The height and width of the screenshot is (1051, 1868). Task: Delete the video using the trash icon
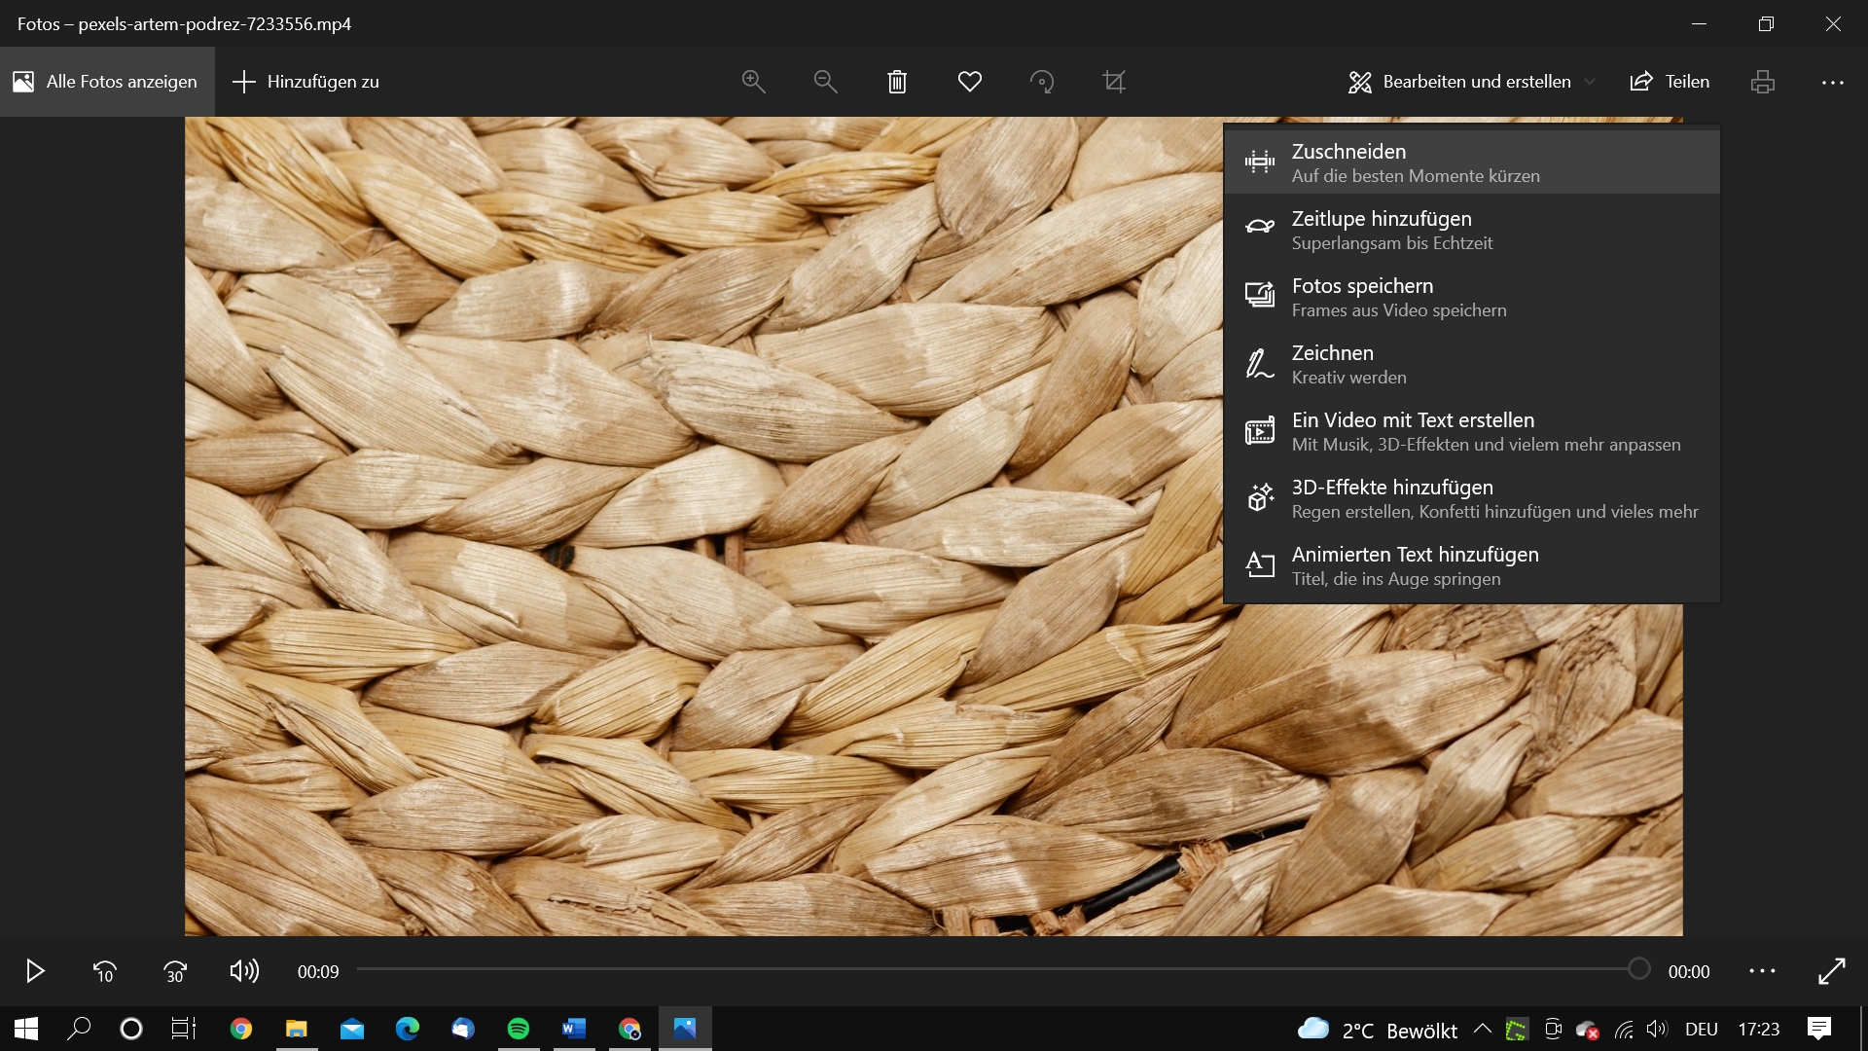click(x=897, y=82)
